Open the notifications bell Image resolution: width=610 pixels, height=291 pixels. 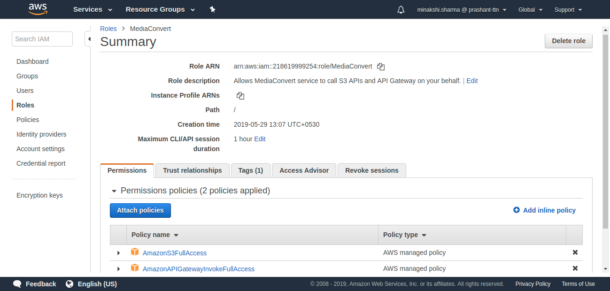401,9
